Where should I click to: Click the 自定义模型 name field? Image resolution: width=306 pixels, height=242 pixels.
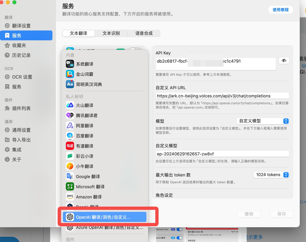[222, 154]
